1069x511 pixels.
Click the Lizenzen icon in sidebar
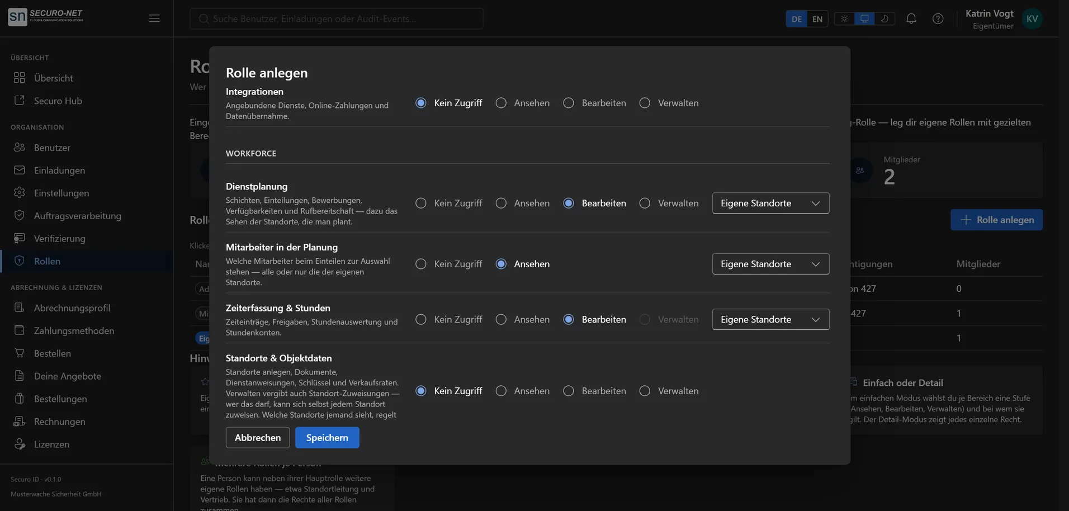coord(20,444)
